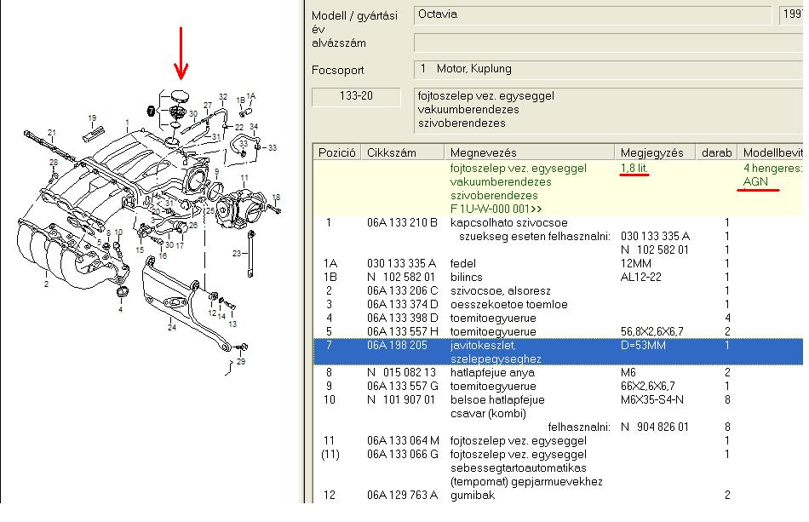The height and width of the screenshot is (522, 809).
Task: Click the 66X2,6X6,7 remark
Action: 647,387
